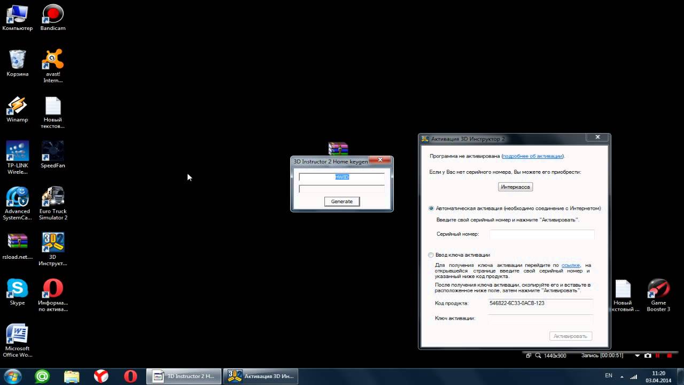Screen dimensions: 684x385
Task: Close the Активация 3D Инструктор 2 dialog
Action: (597, 137)
